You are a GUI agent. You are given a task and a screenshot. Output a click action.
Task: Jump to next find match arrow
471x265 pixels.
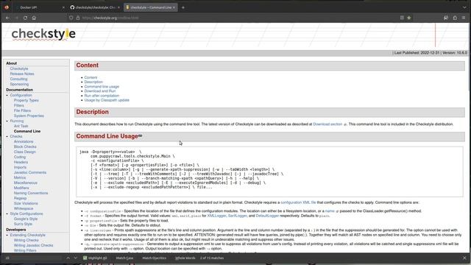pyautogui.click(x=75, y=258)
